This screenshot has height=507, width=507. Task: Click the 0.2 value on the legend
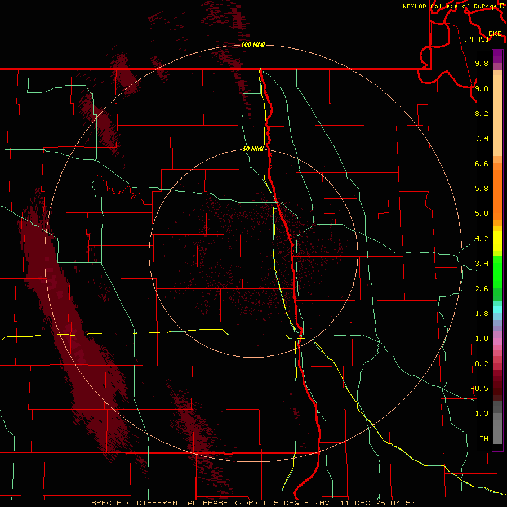coord(482,364)
